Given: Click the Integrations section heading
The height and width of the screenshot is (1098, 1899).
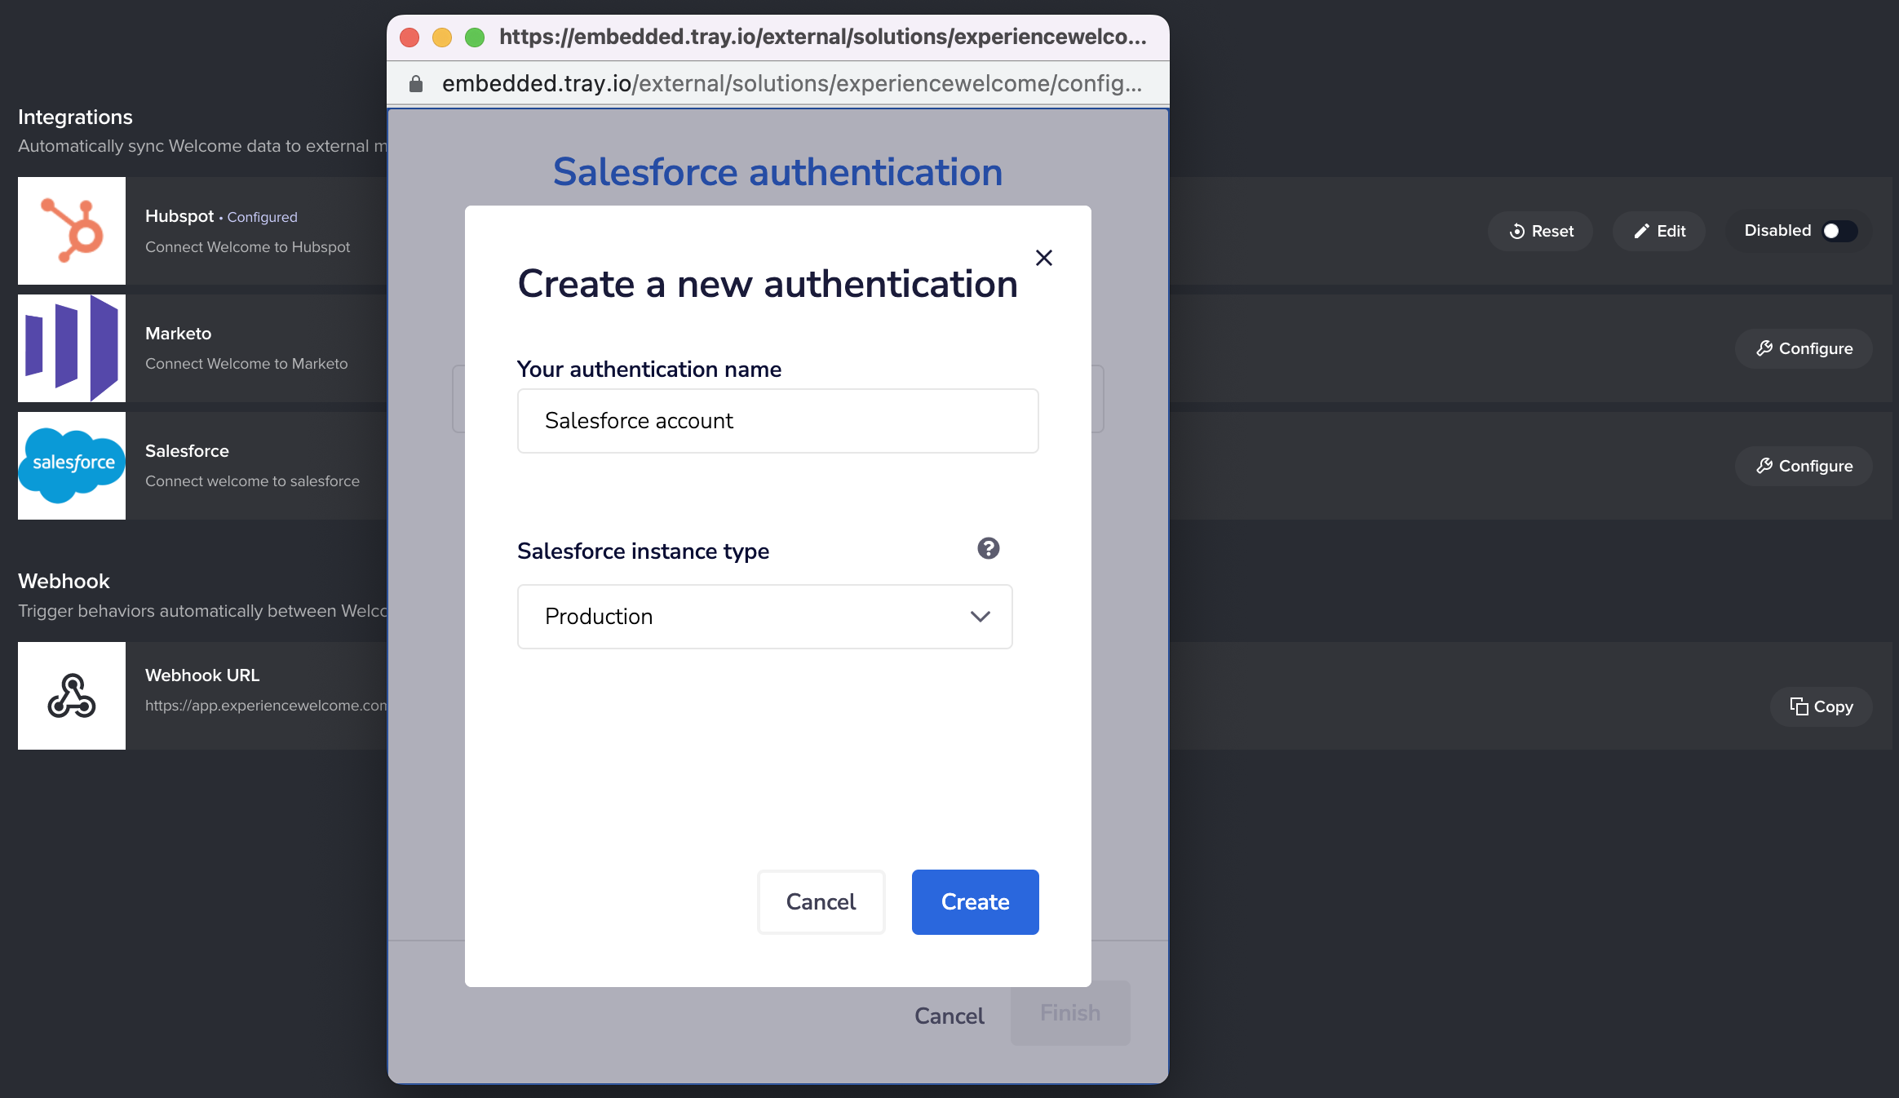Looking at the screenshot, I should pyautogui.click(x=75, y=117).
